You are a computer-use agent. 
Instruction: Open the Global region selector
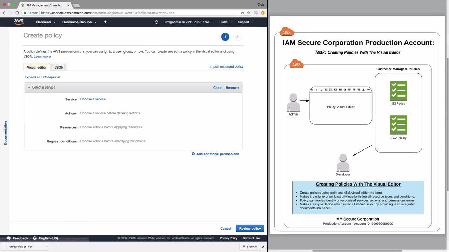pos(226,22)
